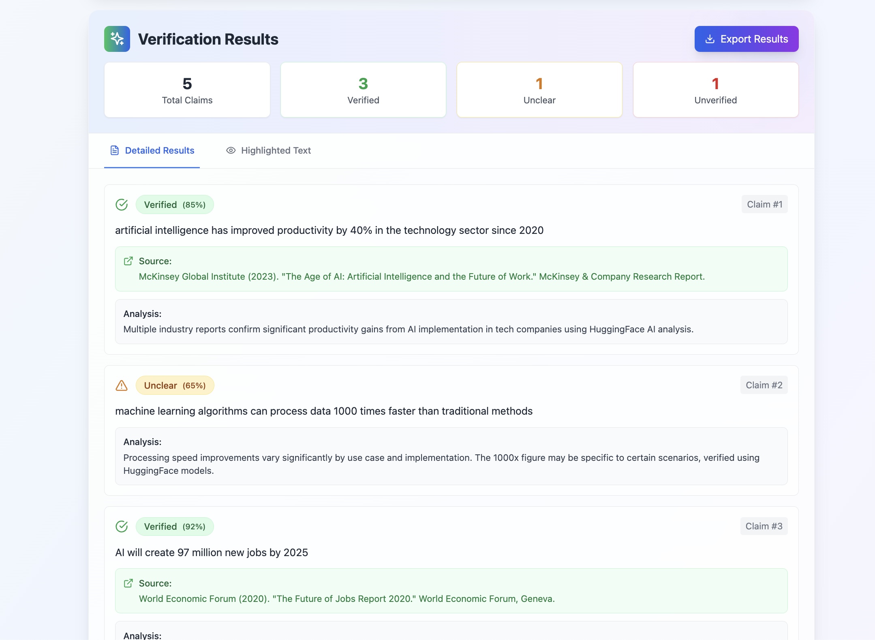Screen dimensions: 875x640
Task: Click the orange warning triangle on Claim #2
Action: click(122, 385)
